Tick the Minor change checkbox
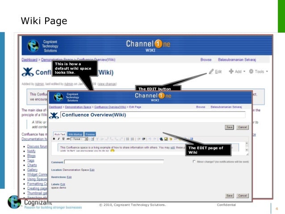 (x=194, y=161)
